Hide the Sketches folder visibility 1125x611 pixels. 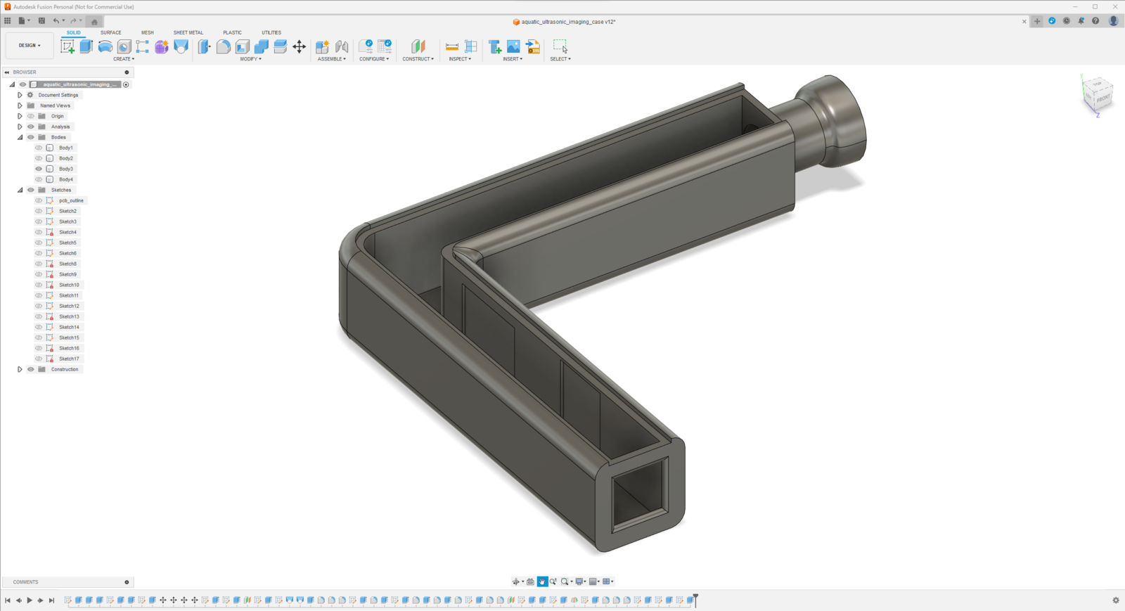(x=30, y=190)
